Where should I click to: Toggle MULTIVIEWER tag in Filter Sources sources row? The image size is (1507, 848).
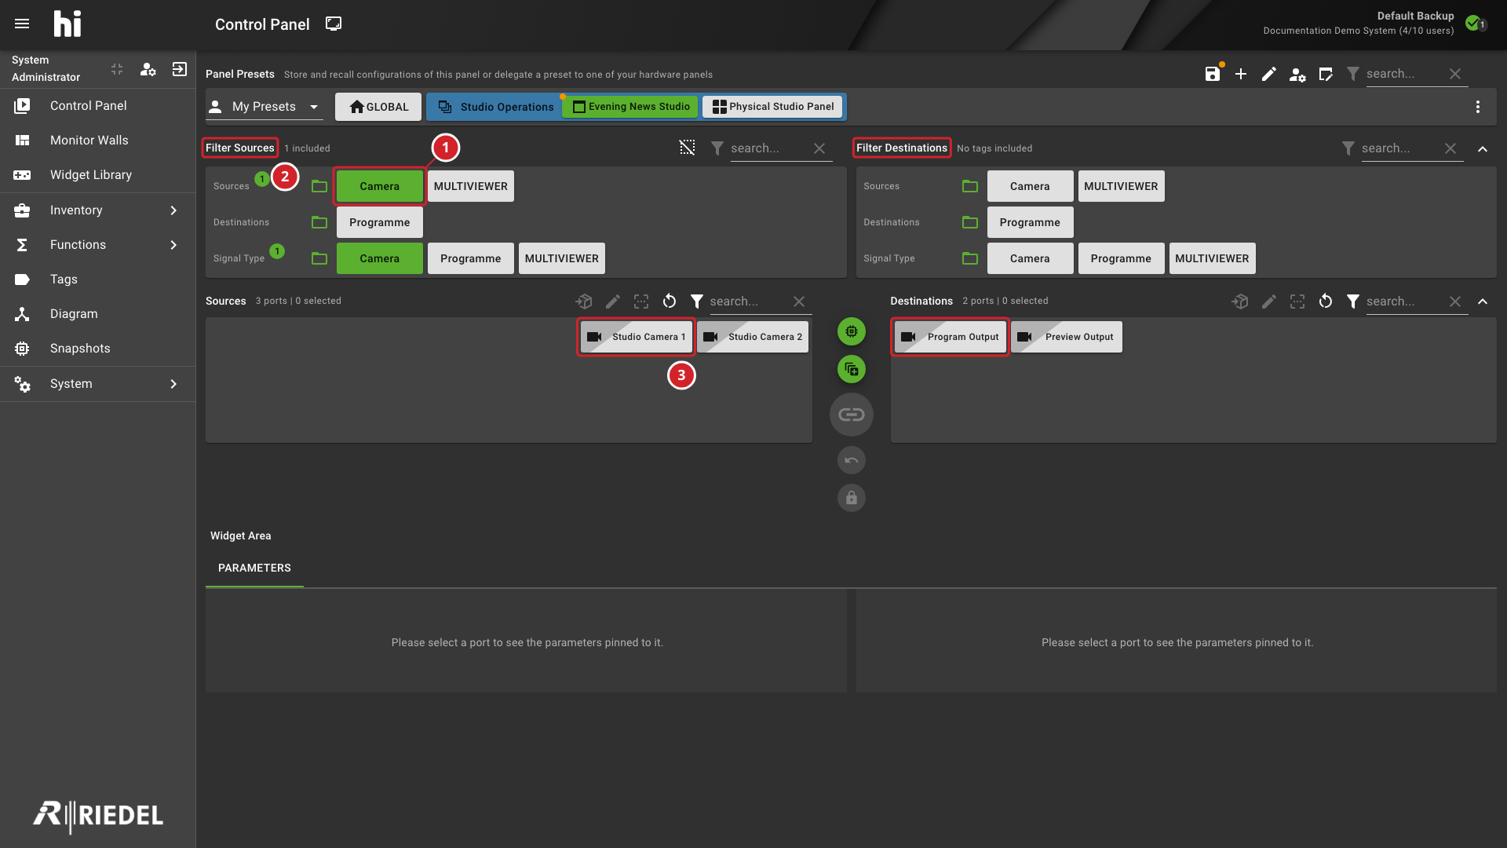471,186
